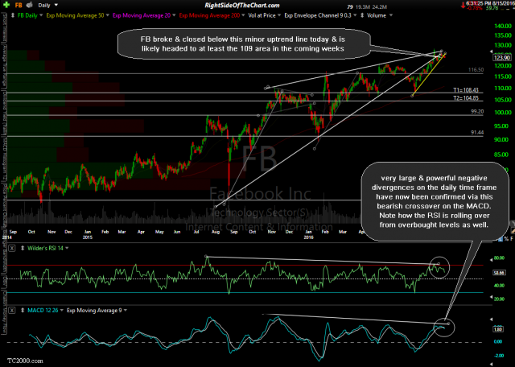
Task: Select the negative divergences text callout
Action: 435,201
